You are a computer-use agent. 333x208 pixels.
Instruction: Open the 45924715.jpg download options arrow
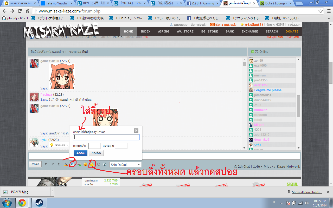[52, 192]
